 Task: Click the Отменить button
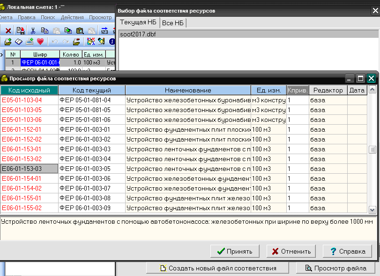coord(291,251)
